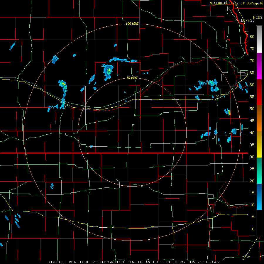264x264 pixels.
Task: Click the red segment of the color bar
Action: point(259,92)
